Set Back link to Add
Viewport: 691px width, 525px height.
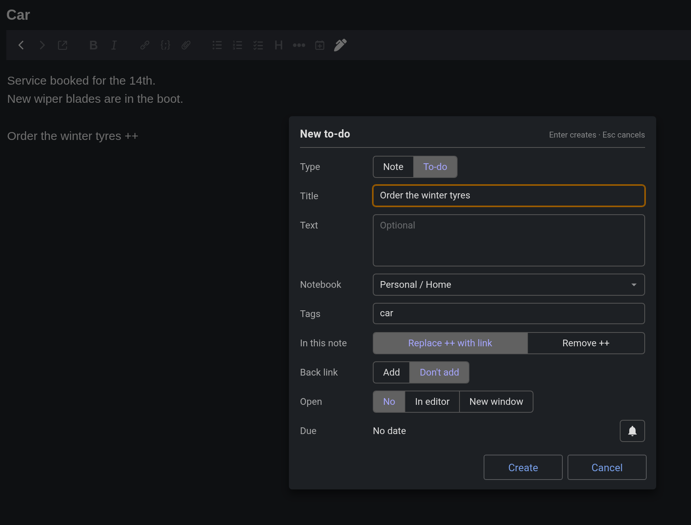[391, 372]
